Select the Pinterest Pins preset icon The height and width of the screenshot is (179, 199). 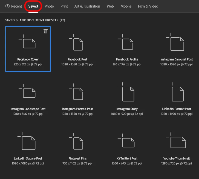[76, 141]
